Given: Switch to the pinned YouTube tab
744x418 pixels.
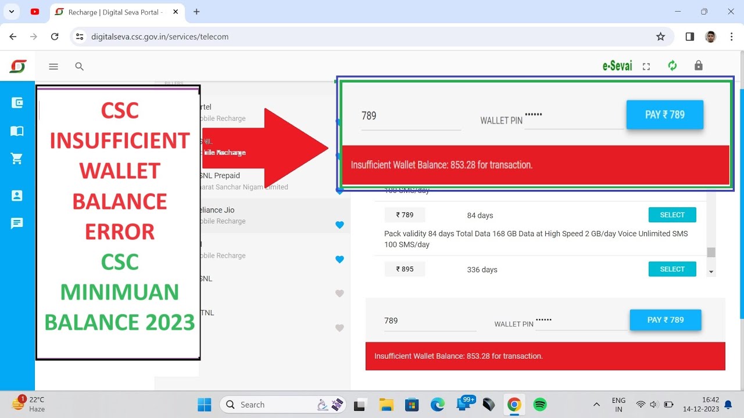Looking at the screenshot, I should tap(35, 12).
